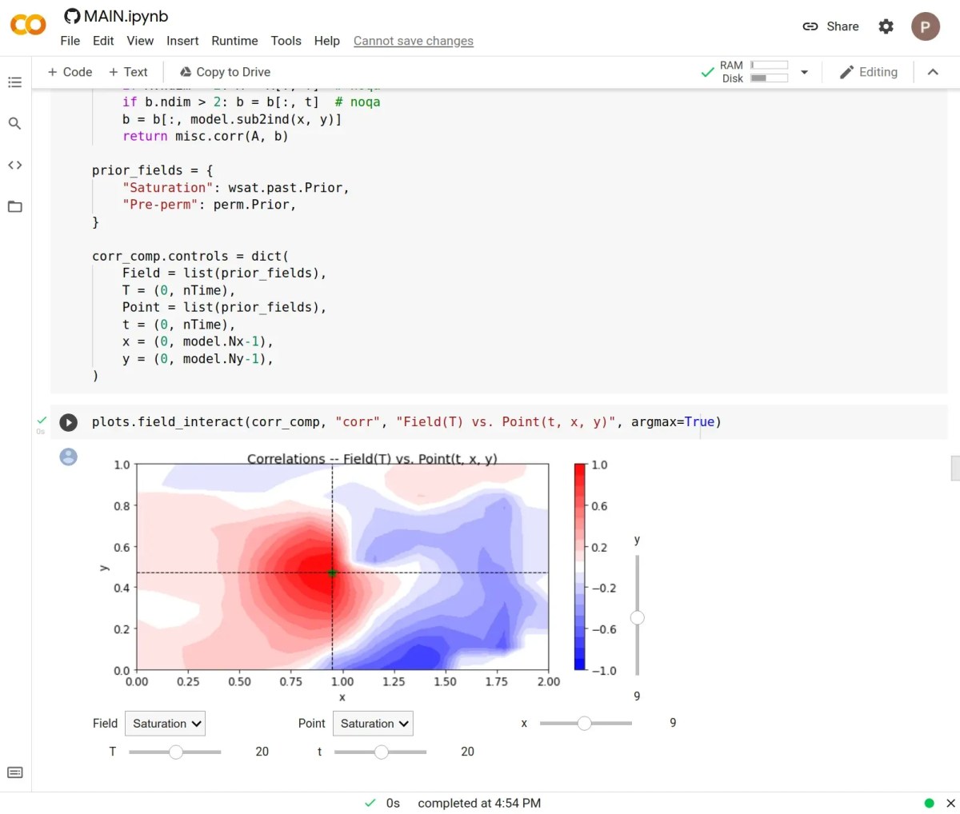Viewport: 960px width, 814px height.
Task: Click the GitHub icon beside MAIN.ipynb
Action: (72, 16)
